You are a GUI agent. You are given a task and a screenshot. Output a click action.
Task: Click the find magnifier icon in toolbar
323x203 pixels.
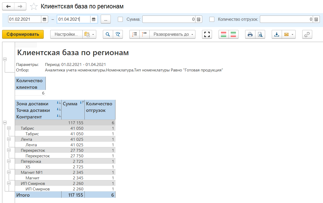(x=108, y=34)
